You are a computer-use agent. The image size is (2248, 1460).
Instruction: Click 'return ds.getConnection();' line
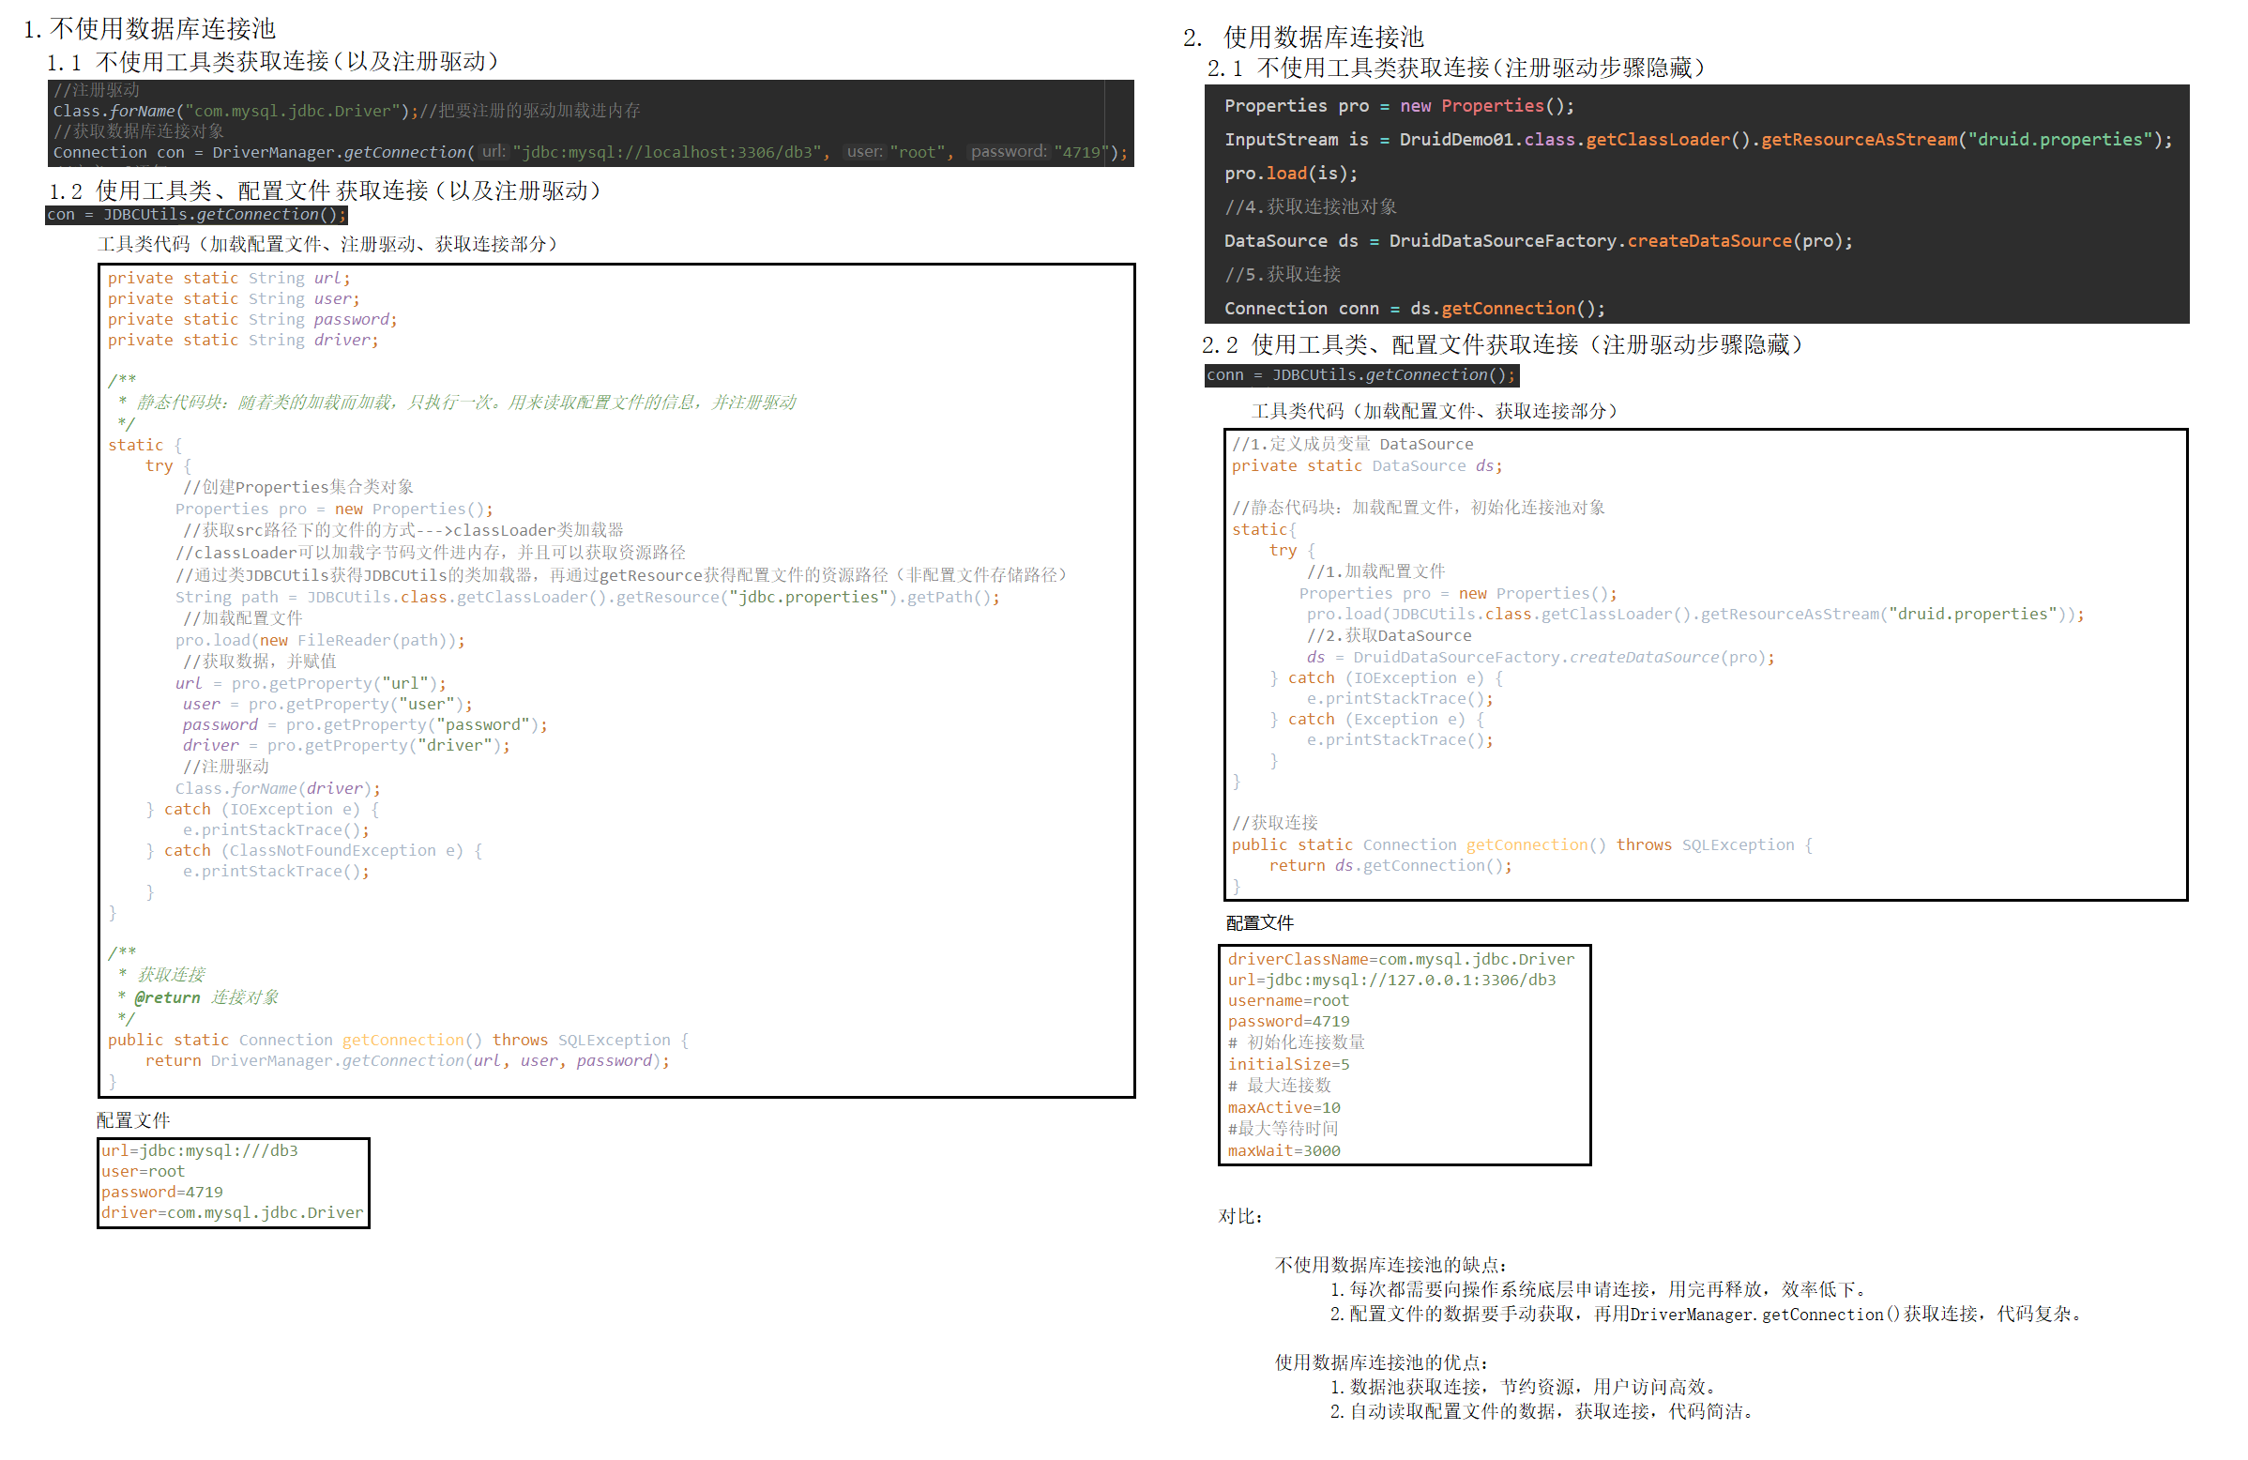click(1393, 867)
